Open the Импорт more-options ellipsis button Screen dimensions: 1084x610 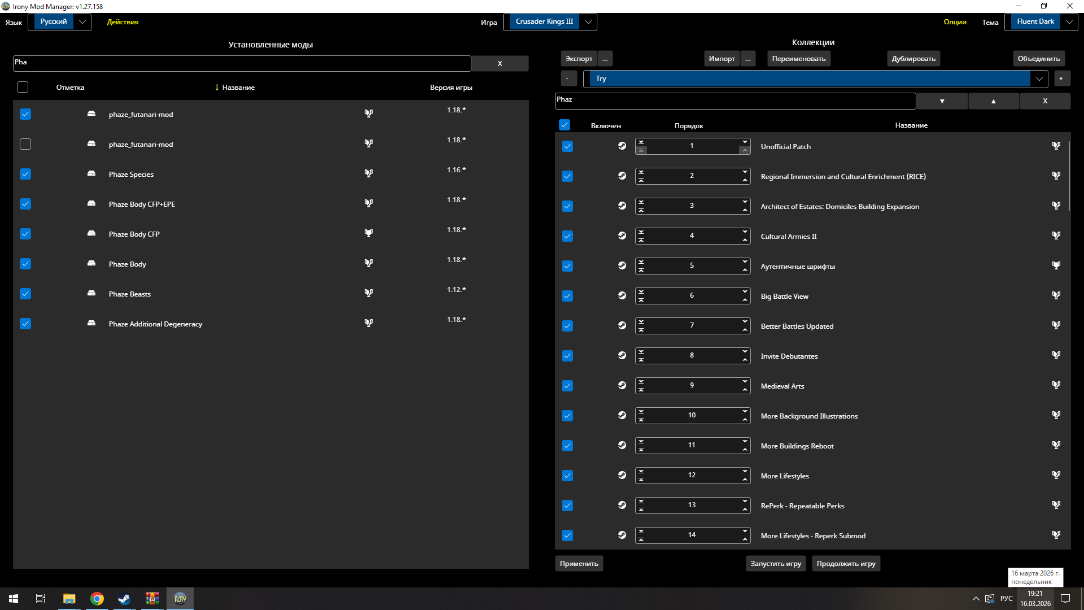coord(748,59)
